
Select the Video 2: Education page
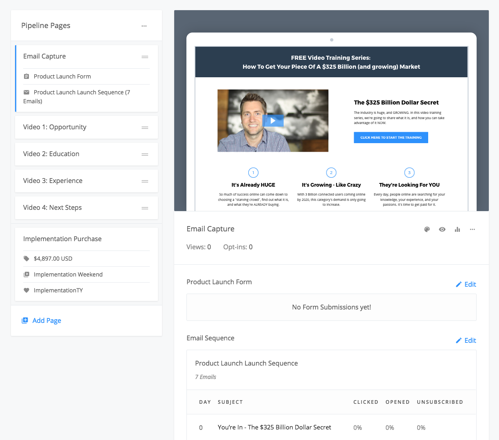(51, 154)
